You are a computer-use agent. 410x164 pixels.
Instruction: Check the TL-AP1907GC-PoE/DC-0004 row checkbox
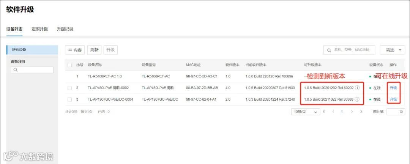coord(69,99)
